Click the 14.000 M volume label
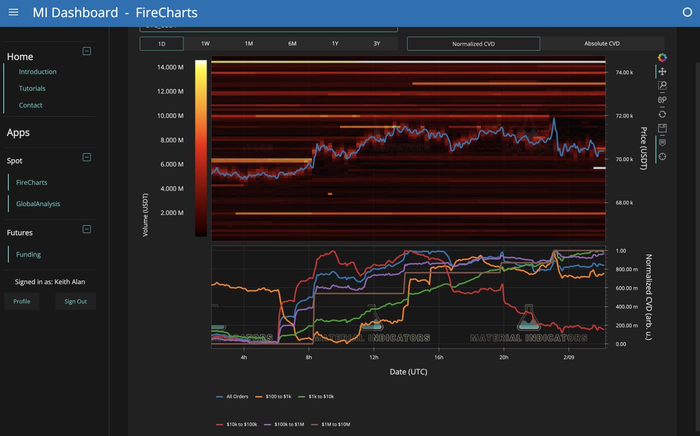 coord(170,67)
